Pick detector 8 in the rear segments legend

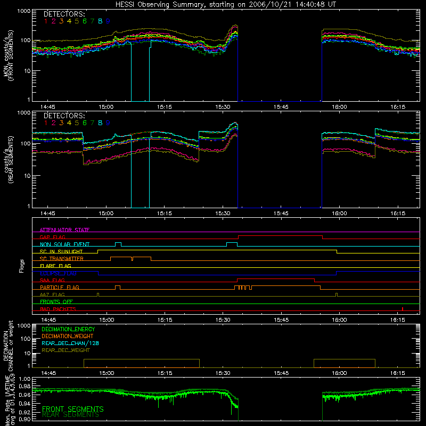[100, 123]
